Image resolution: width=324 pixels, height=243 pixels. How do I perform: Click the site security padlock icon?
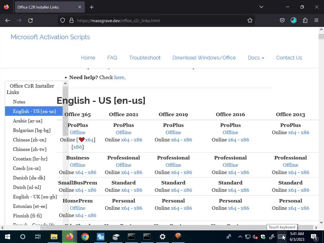(72, 21)
